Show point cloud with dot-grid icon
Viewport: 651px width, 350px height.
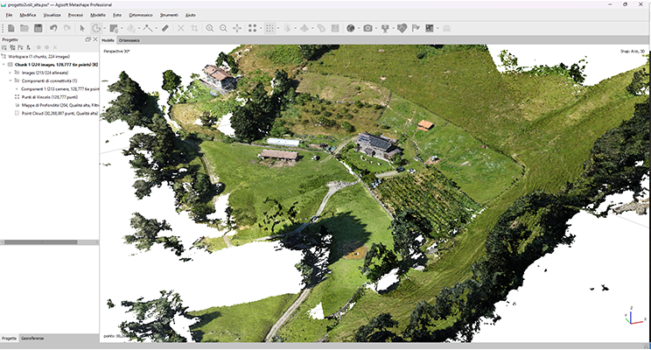(269, 28)
